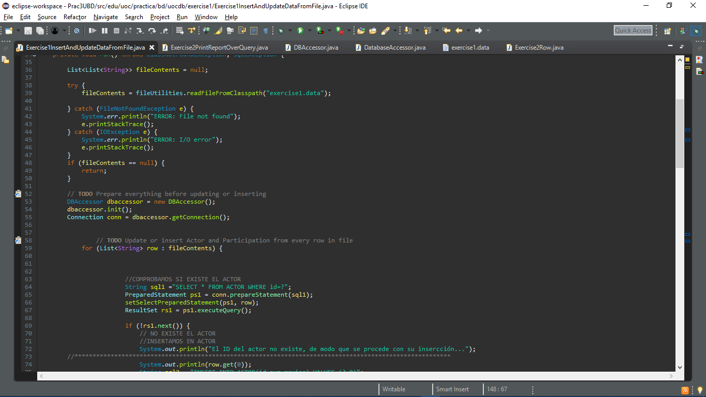
Task: Toggle Block Selection Mode
Action: click(254, 30)
